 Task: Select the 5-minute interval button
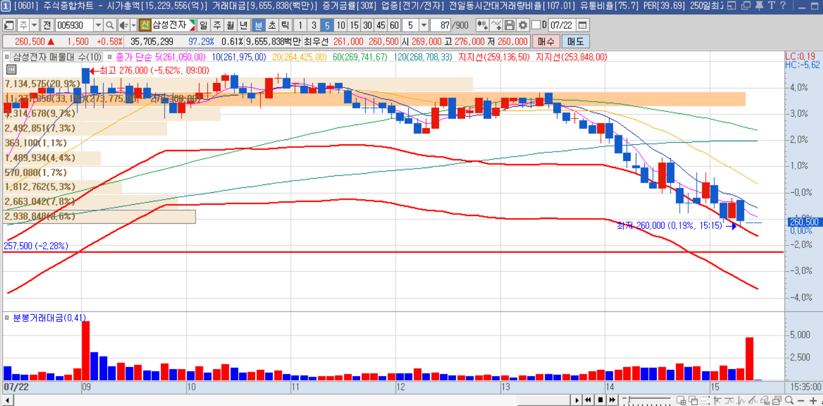[328, 25]
